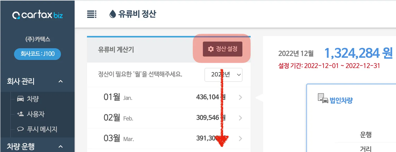Expand the 02월 Feb. row arrow
The image size is (396, 152).
240,118
